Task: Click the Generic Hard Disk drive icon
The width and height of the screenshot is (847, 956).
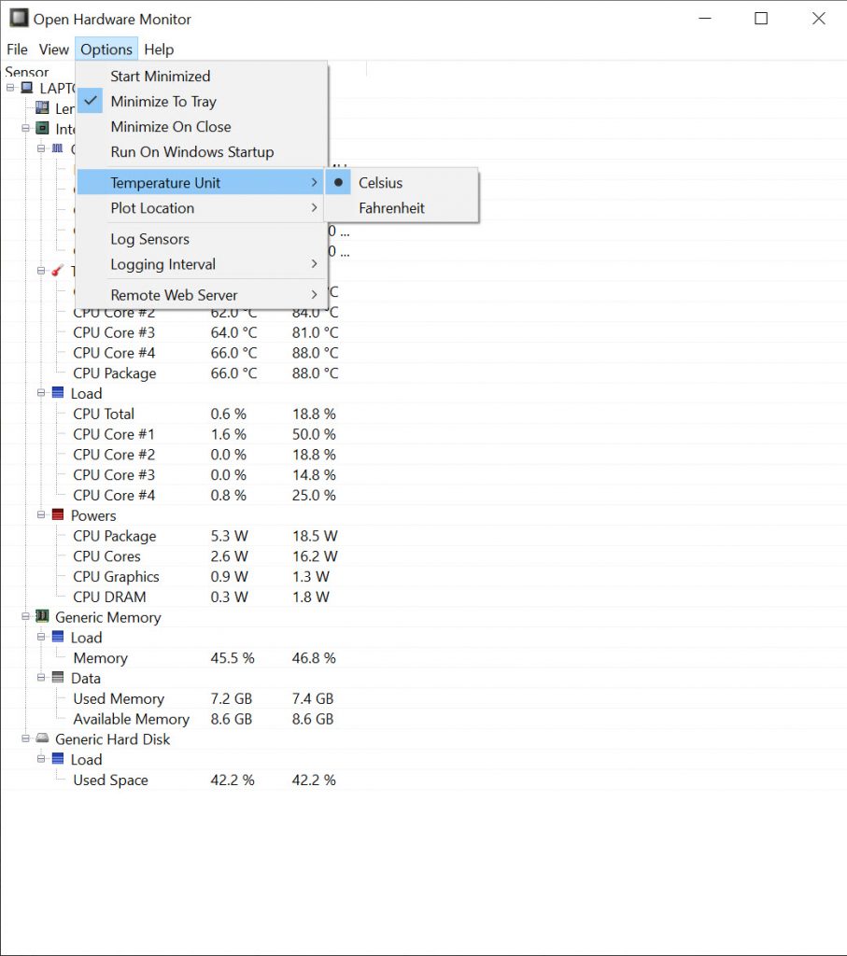Action: pos(42,738)
